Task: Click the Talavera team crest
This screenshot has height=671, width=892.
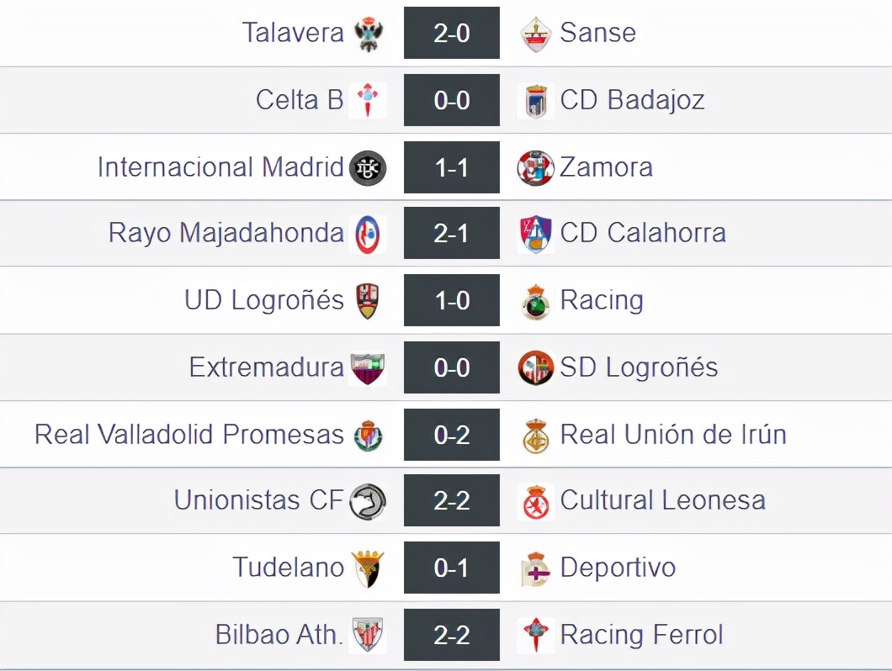Action: point(368,34)
